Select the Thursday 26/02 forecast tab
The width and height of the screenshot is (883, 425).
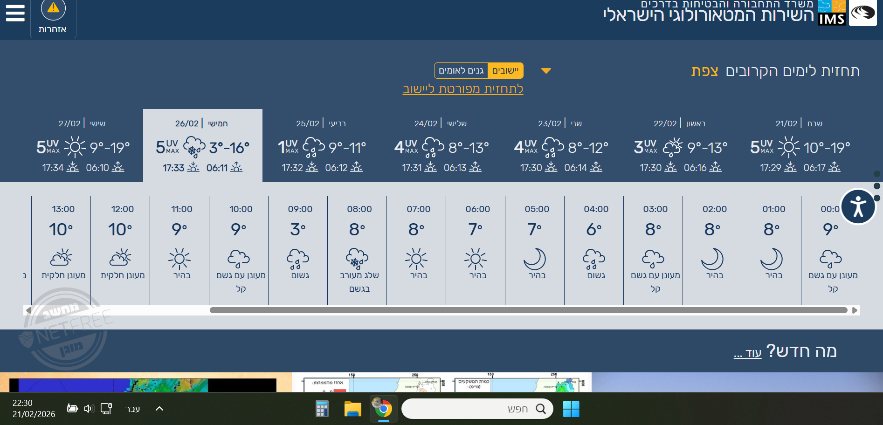(x=202, y=145)
